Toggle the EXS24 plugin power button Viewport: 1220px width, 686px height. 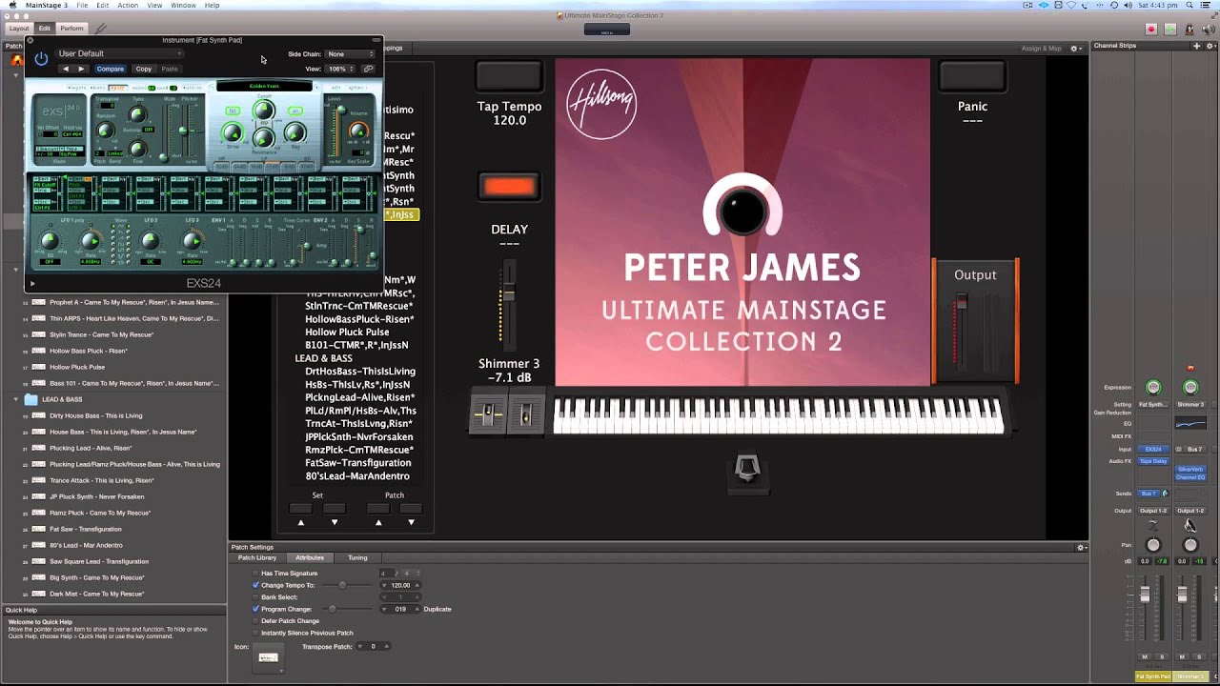coord(41,59)
